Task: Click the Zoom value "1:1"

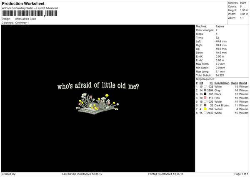Action: point(242,18)
